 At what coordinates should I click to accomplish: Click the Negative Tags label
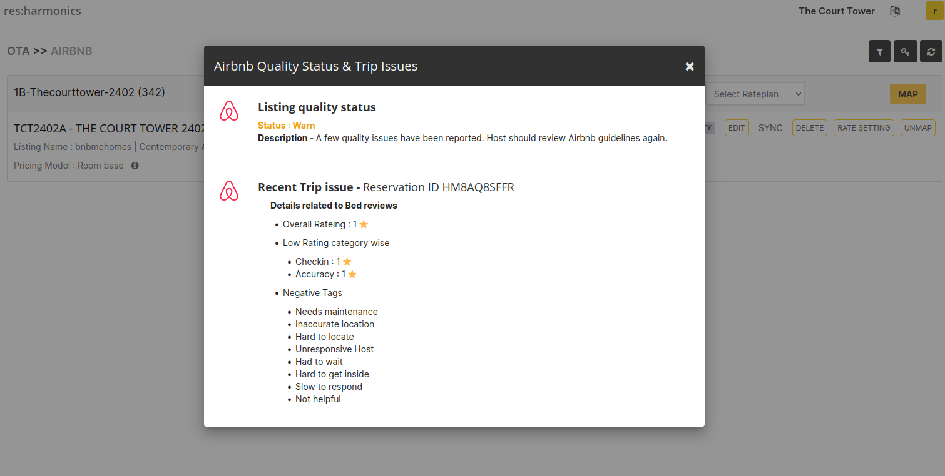click(312, 293)
